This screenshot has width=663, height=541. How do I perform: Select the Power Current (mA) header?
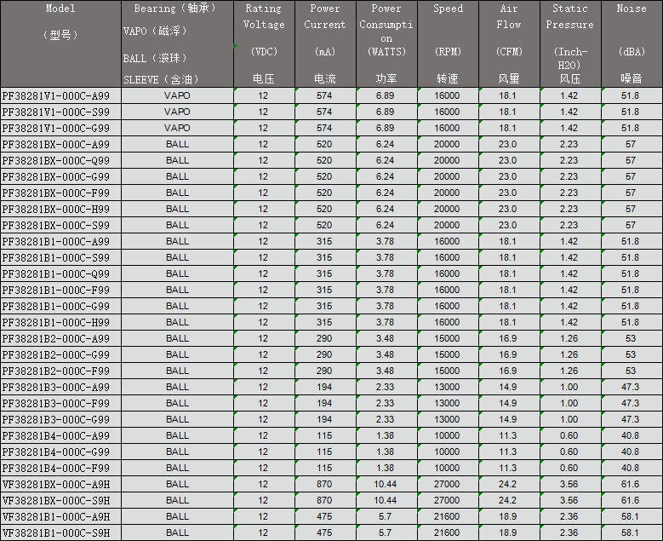coord(324,43)
